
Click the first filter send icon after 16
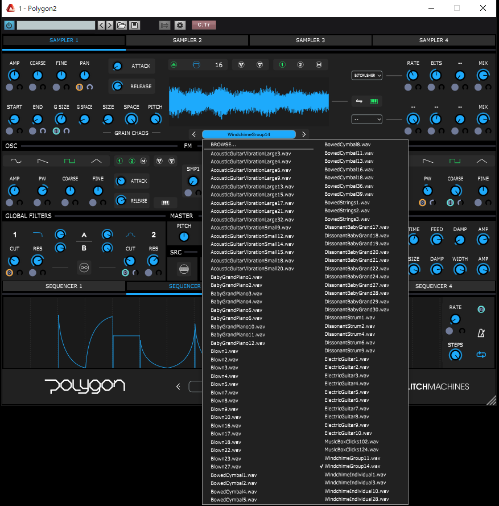(241, 64)
